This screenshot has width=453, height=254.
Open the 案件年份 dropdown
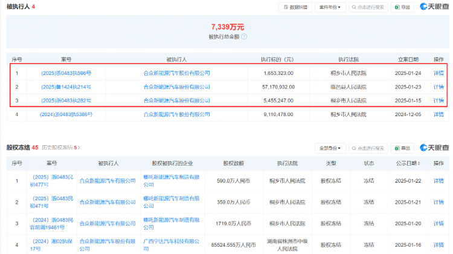point(330,7)
